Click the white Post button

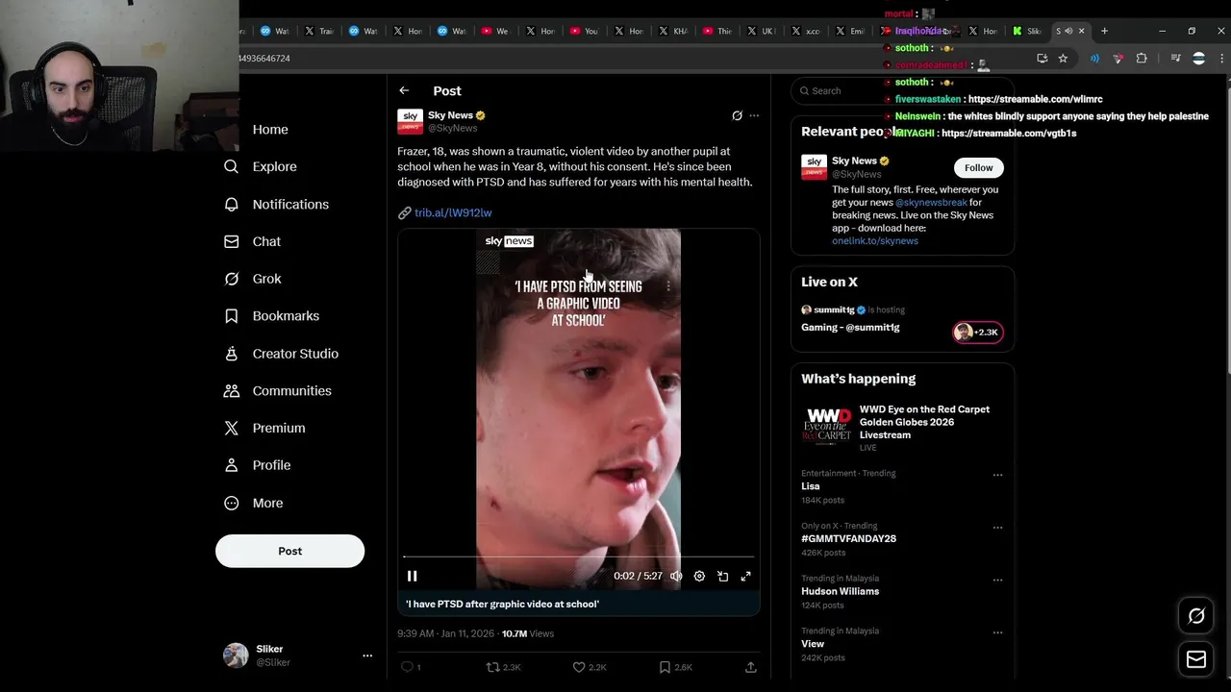[289, 551]
